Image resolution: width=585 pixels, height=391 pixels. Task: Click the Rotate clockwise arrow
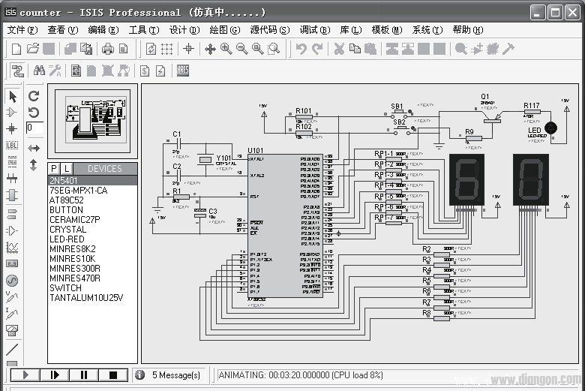click(34, 96)
